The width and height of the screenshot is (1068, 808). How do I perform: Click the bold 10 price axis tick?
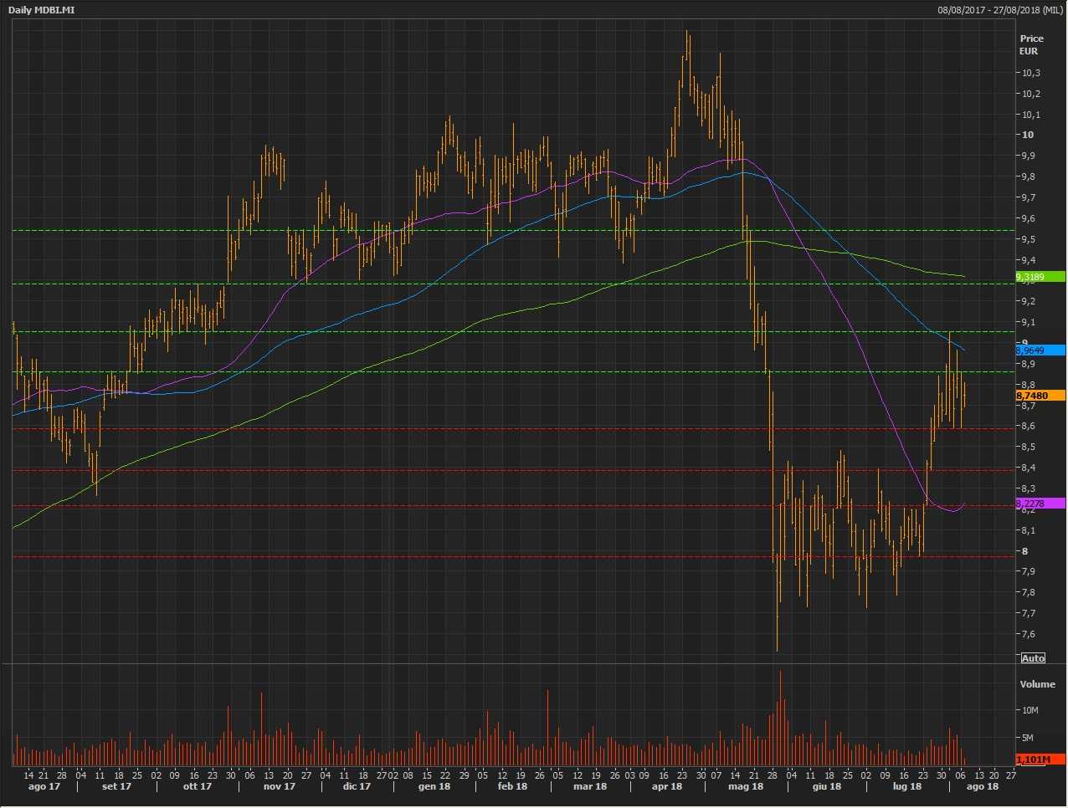tap(1027, 135)
